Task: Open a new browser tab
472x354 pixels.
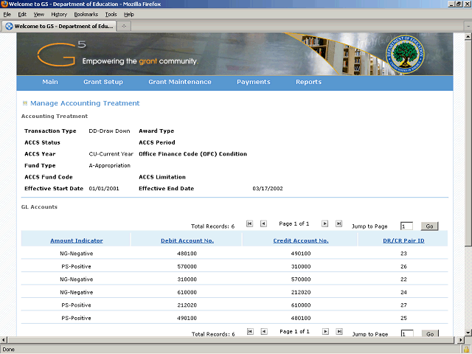Action: click(124, 27)
